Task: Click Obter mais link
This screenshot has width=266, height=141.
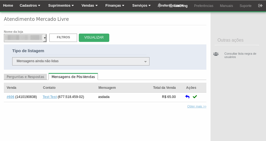Action: pyautogui.click(x=197, y=106)
